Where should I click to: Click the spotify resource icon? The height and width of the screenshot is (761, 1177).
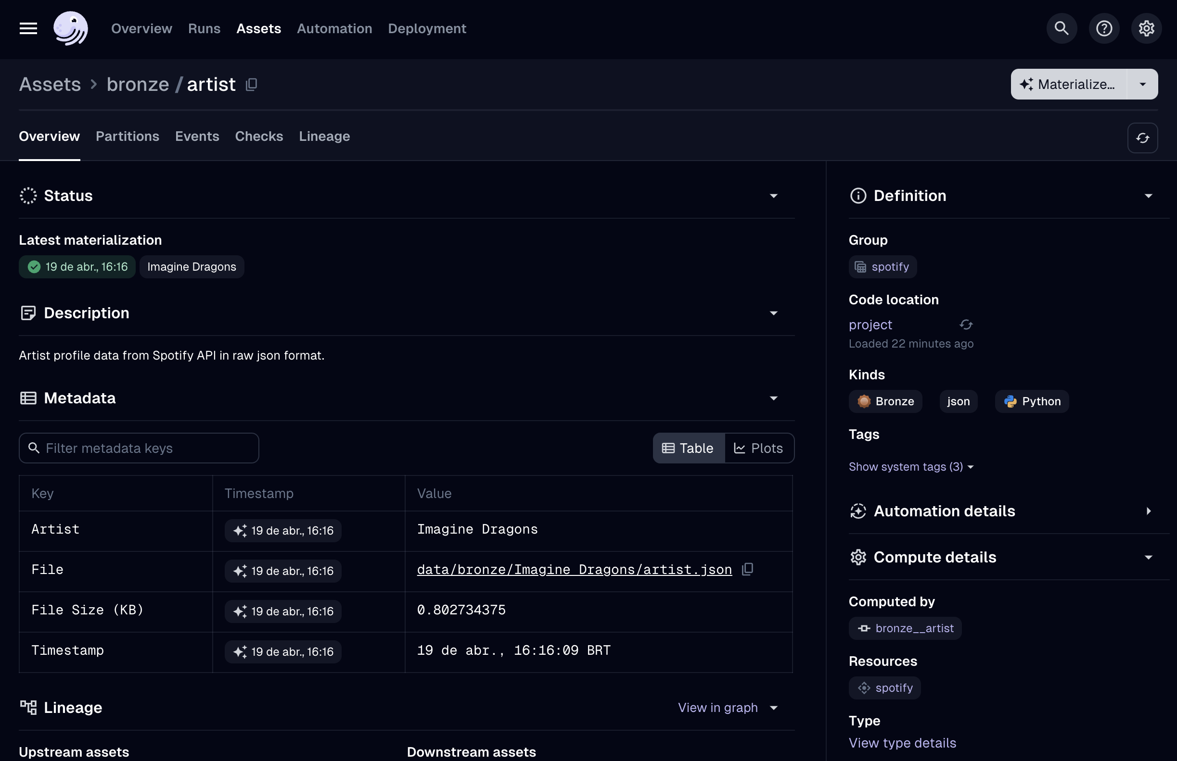pyautogui.click(x=864, y=688)
